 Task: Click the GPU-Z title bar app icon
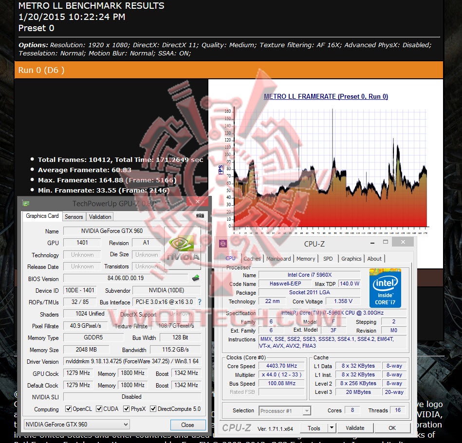pyautogui.click(x=26, y=203)
